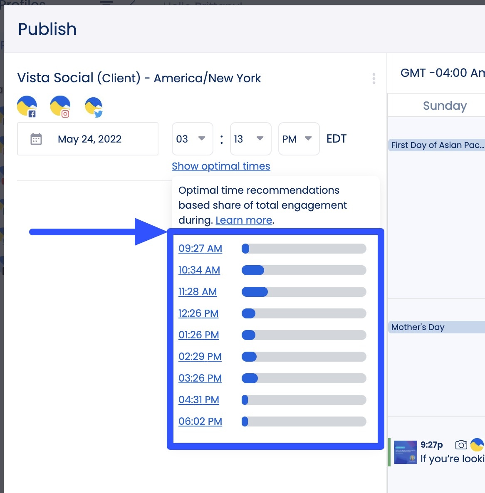Open the hour dropdown showing 03
The image size is (485, 493).
coord(192,139)
